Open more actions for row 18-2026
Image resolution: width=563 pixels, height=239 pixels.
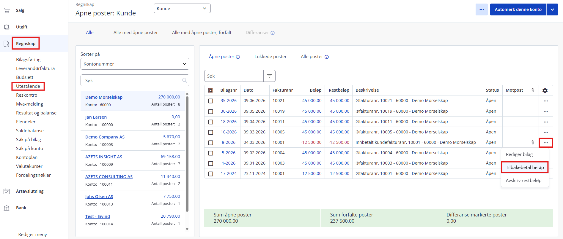546,122
